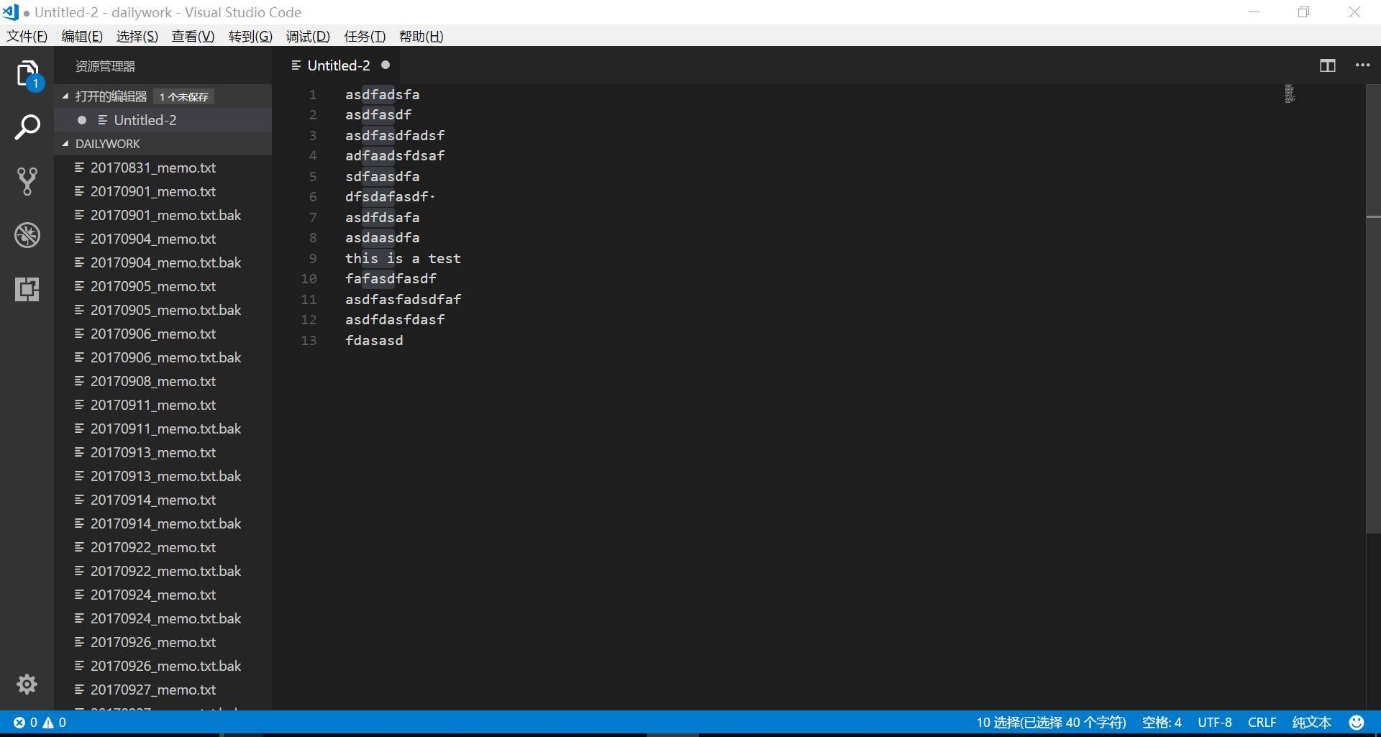Open the 查看(V) menu
This screenshot has width=1381, height=737.
click(x=193, y=36)
